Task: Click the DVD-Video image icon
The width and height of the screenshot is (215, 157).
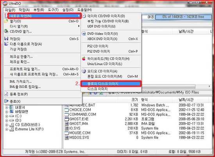Action: click(84, 34)
